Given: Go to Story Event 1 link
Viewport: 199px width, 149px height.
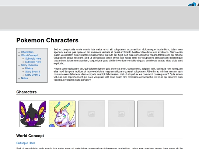Looking at the screenshot, I should (x=33, y=72).
